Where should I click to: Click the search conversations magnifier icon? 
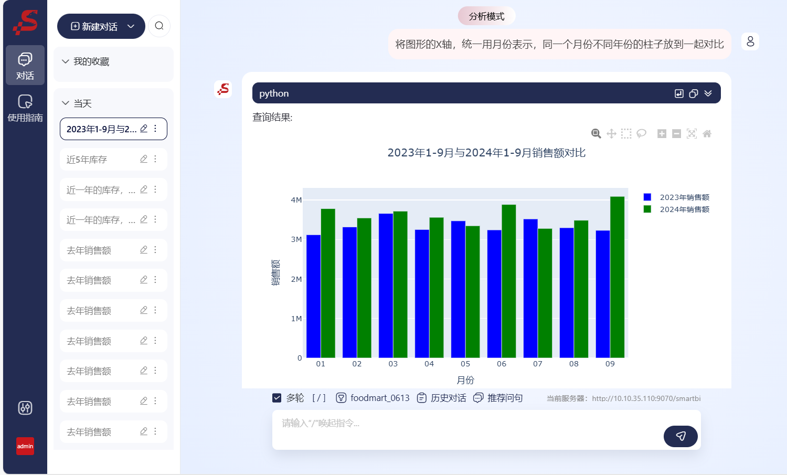click(159, 26)
